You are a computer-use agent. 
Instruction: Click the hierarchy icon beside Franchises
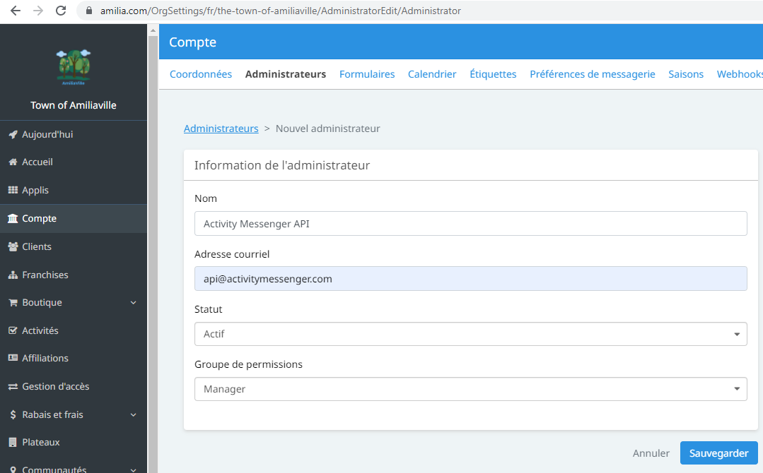point(13,275)
